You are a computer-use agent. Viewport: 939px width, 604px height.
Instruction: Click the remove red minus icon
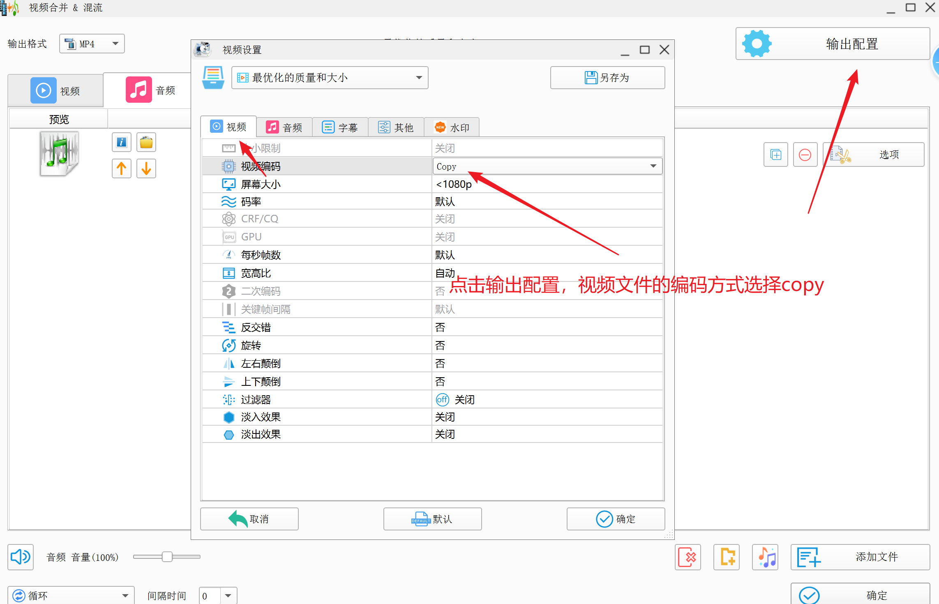coord(805,155)
